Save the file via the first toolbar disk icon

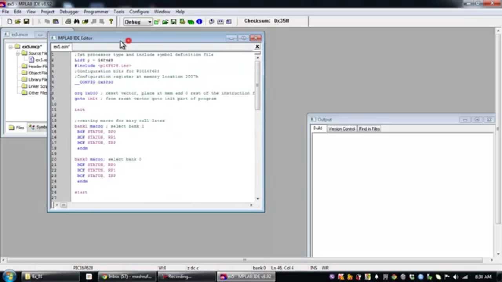point(26,22)
